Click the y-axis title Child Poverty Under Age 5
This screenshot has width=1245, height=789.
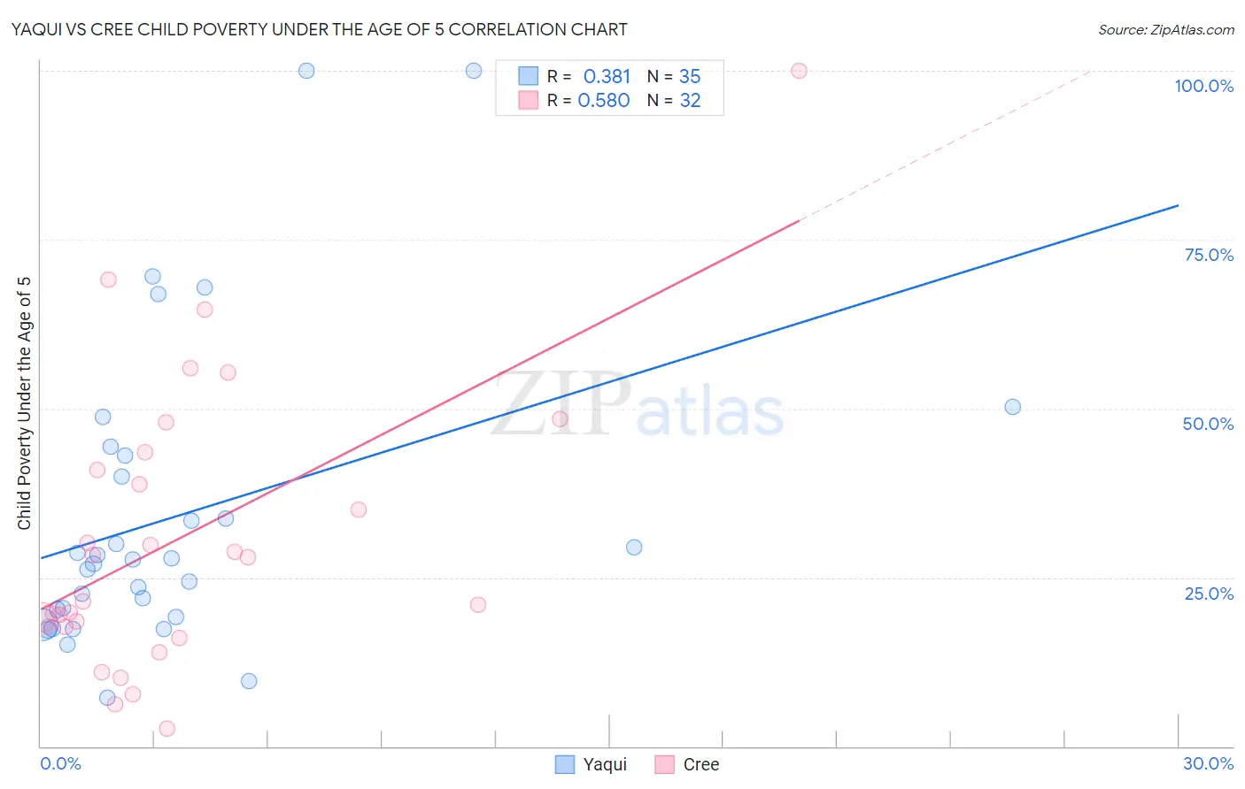tap(24, 403)
